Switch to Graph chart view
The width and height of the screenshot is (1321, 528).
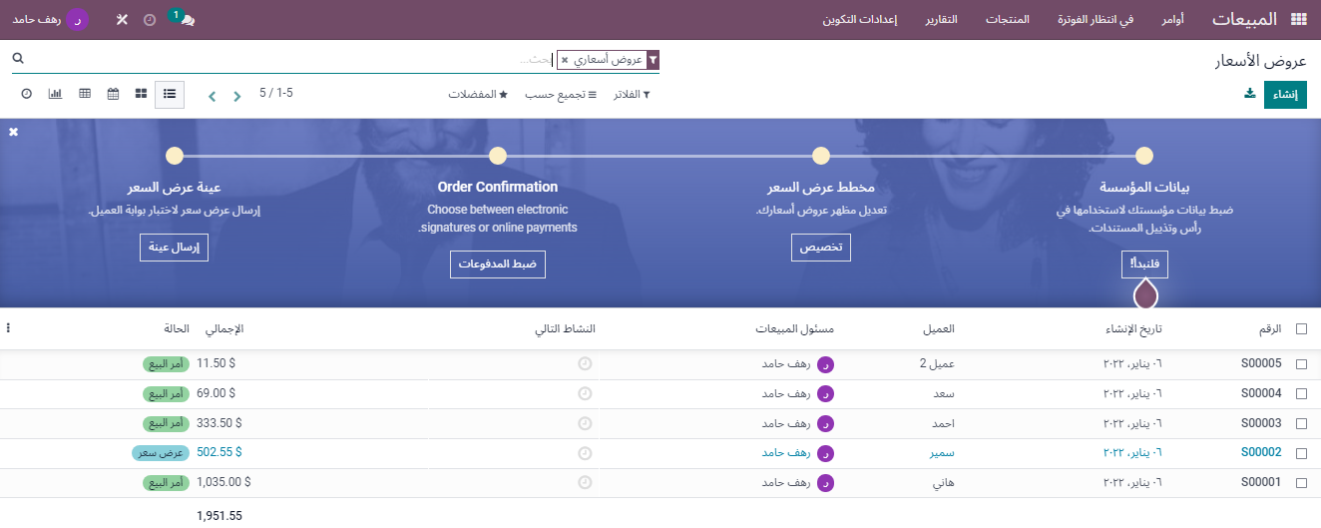[x=55, y=94]
